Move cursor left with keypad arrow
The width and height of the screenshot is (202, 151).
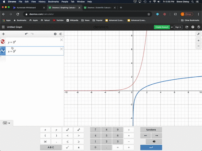pyautogui.click(x=146, y=135)
